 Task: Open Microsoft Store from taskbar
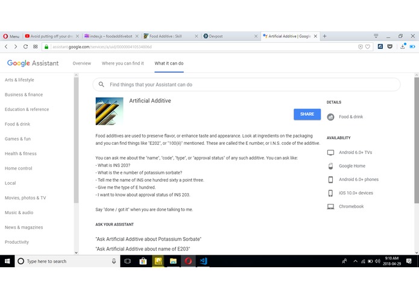click(143, 261)
